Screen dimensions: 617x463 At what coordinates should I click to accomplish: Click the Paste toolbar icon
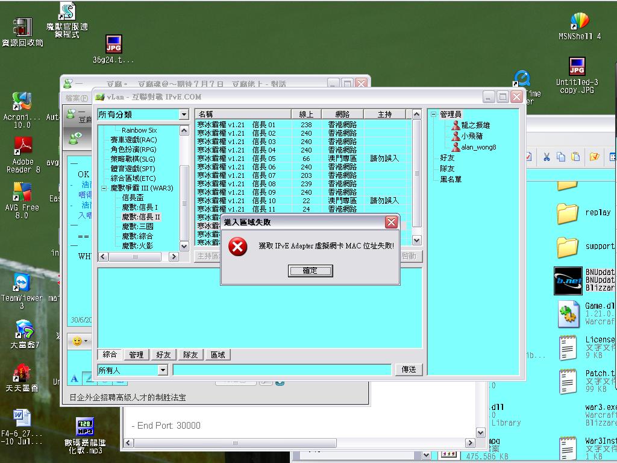(x=576, y=157)
